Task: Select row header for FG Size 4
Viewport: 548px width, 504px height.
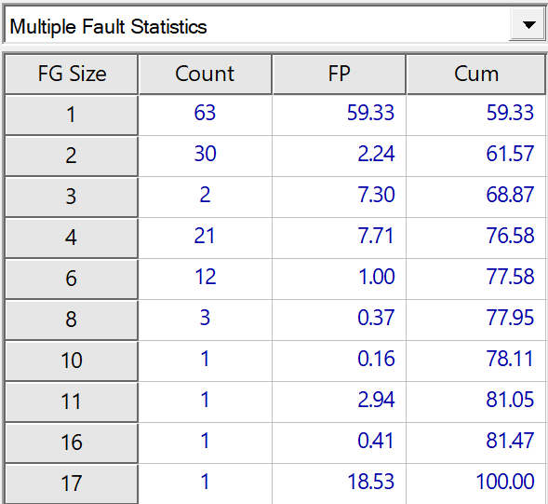Action: [x=72, y=238]
